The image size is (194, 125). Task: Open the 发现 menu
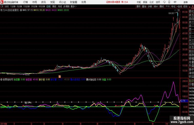tap(52, 2)
